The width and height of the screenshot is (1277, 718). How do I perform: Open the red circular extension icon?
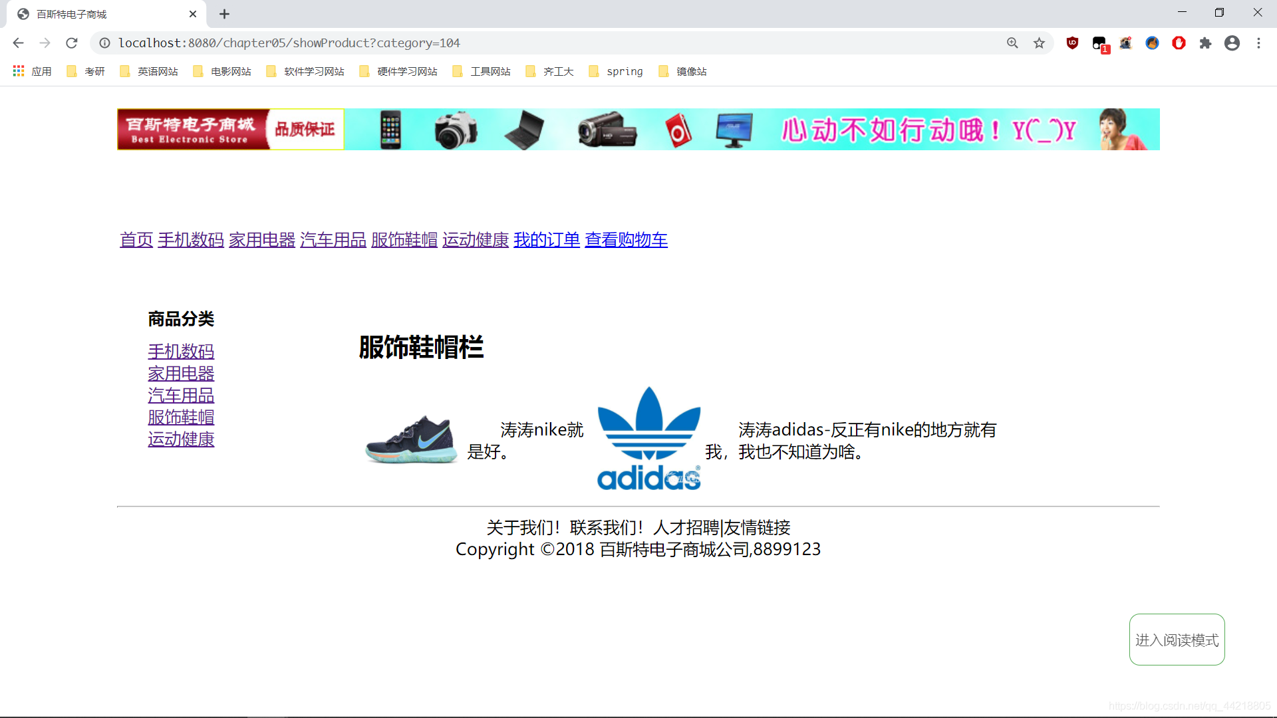[x=1179, y=43]
